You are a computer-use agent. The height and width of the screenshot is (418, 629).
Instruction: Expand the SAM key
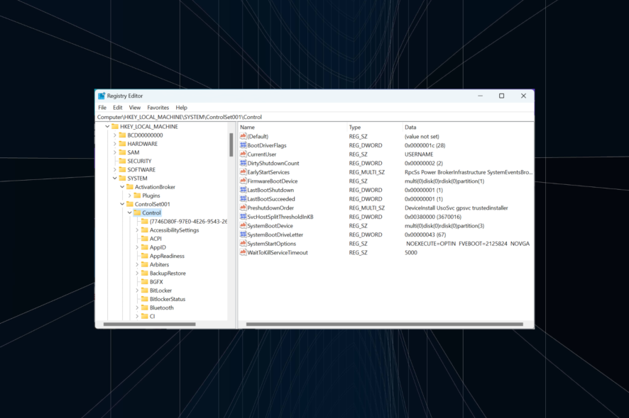[x=115, y=152]
